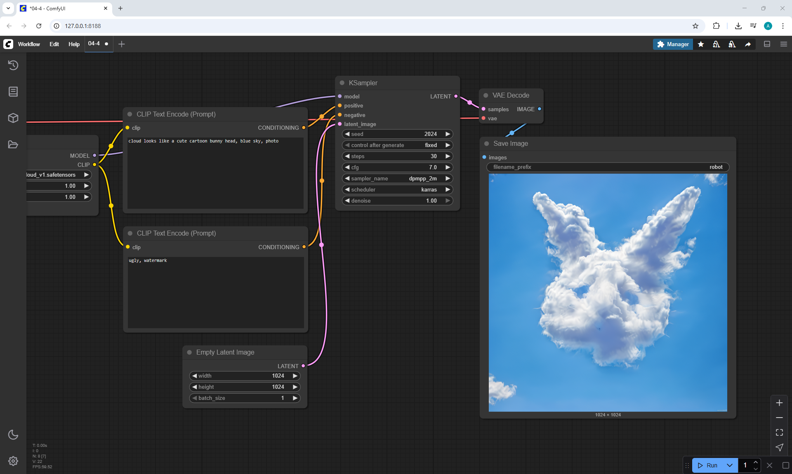Collapse the KSampler node via its dot
The width and height of the screenshot is (792, 474).
coord(342,83)
